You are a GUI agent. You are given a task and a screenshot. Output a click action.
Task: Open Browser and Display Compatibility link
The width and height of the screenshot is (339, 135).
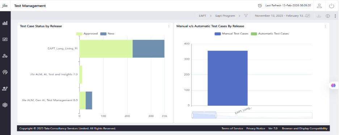point(305,128)
